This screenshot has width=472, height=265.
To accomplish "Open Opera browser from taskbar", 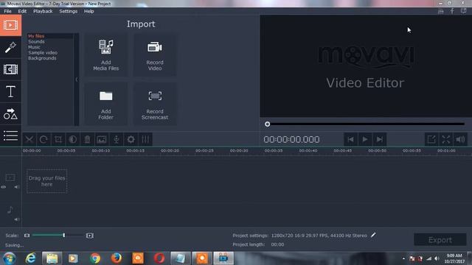I will click(159, 258).
